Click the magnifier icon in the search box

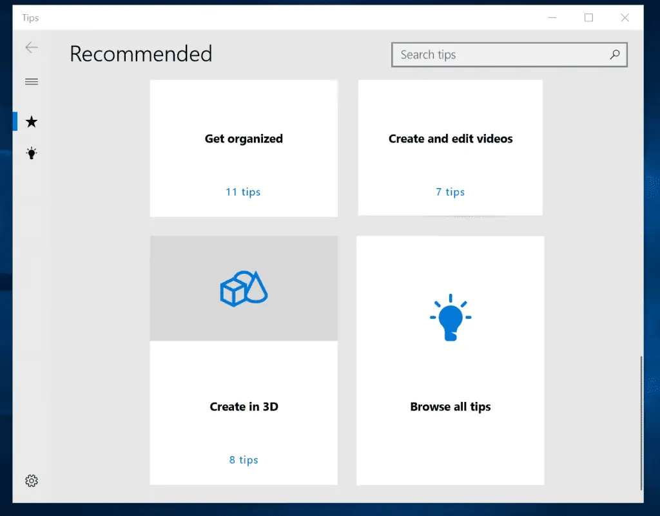[x=615, y=55]
